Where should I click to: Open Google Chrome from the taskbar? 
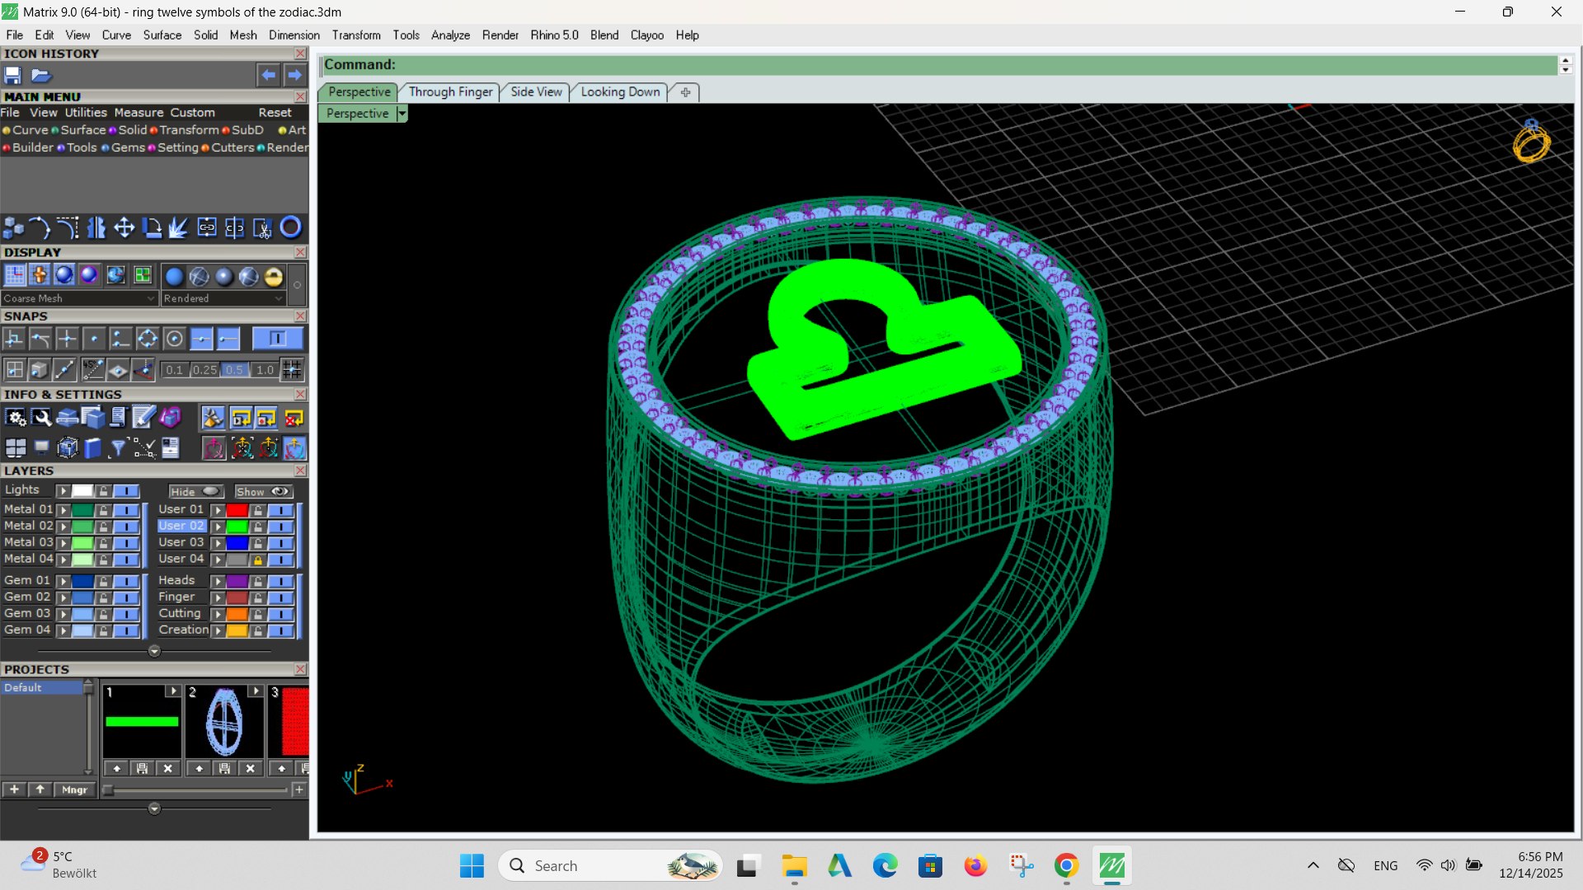(1066, 866)
